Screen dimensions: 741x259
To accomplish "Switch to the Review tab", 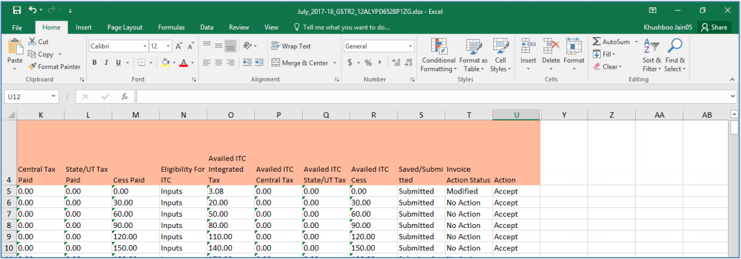I will click(238, 27).
